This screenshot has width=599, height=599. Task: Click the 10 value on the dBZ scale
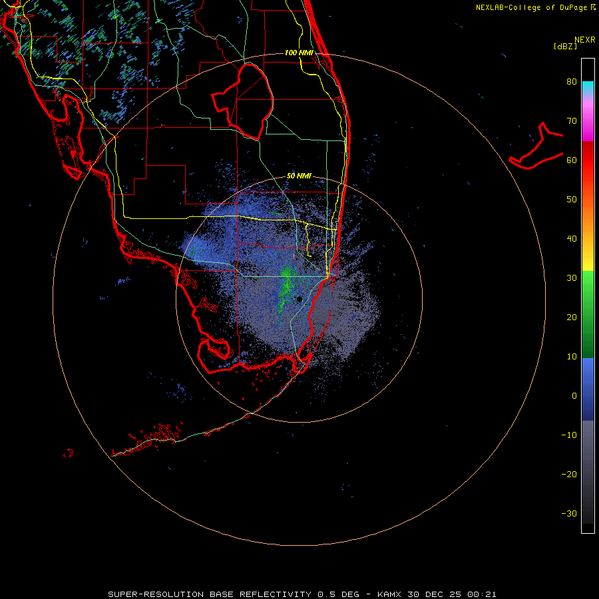(572, 357)
